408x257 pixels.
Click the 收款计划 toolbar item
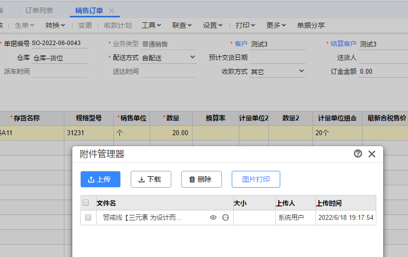[118, 25]
